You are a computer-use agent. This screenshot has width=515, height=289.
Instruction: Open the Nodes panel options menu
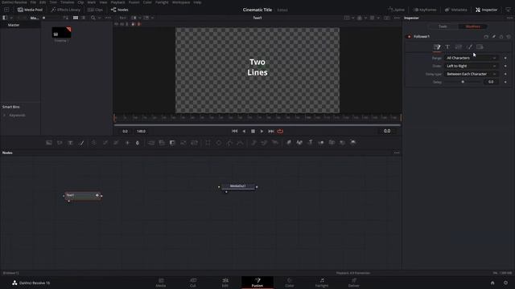[397, 153]
